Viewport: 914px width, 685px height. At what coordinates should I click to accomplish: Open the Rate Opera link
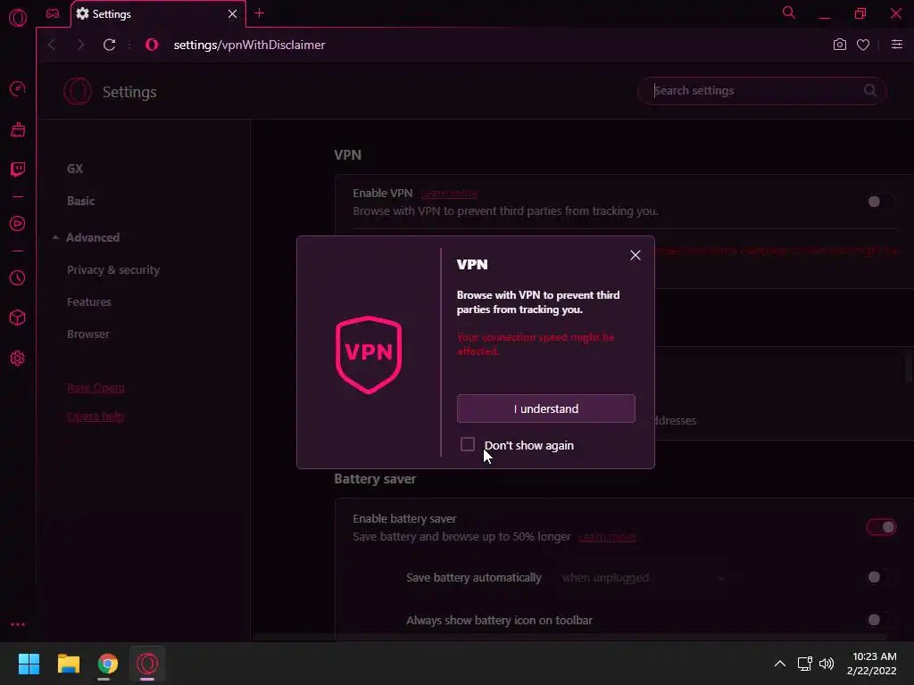click(x=96, y=388)
